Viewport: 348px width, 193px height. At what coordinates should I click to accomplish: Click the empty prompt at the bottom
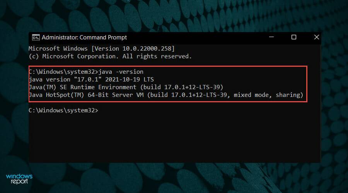(x=63, y=110)
